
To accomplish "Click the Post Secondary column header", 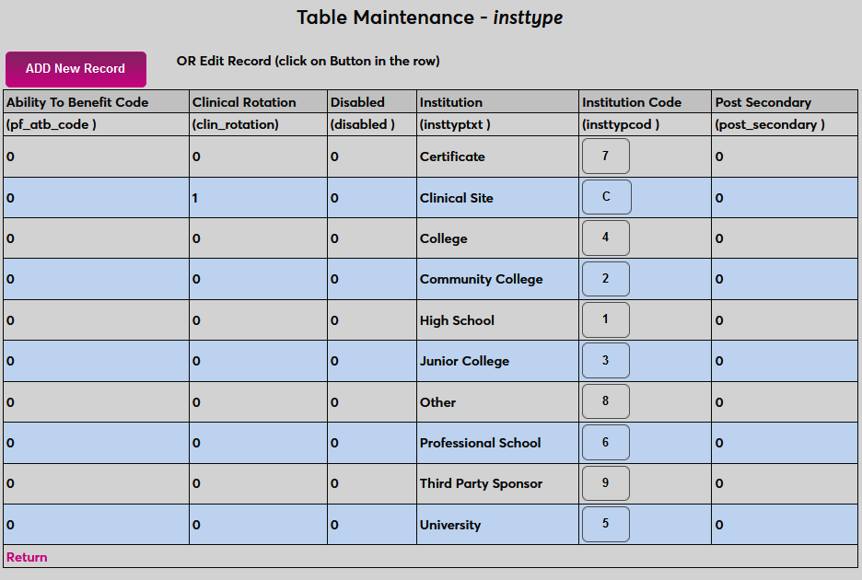I will [x=763, y=102].
